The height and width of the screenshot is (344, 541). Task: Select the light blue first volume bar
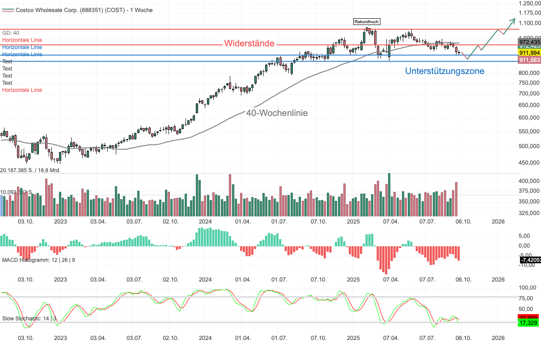tap(1, 206)
